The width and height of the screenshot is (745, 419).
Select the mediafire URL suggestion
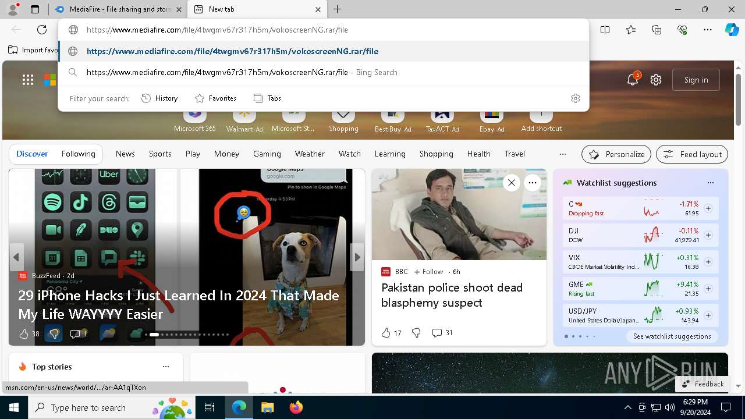point(324,51)
